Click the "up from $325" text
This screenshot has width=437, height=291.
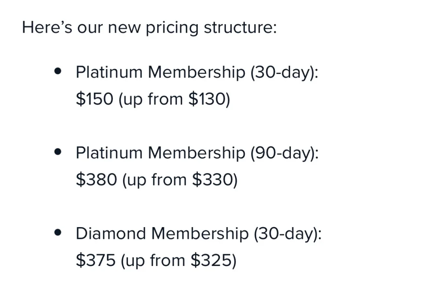point(178,261)
